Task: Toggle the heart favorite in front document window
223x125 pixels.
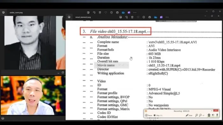Action: tap(138, 17)
